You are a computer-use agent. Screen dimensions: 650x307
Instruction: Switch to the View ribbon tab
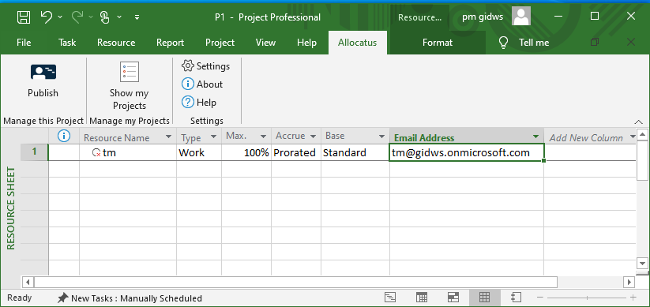[x=265, y=43]
